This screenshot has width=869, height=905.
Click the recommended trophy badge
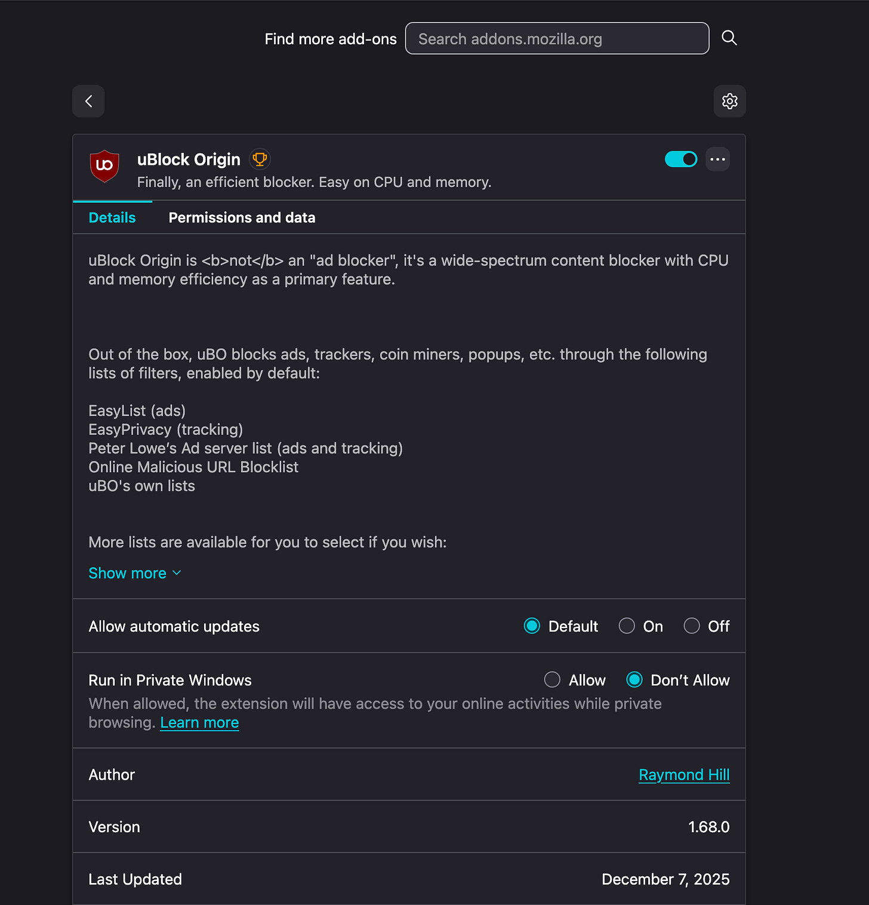pos(260,159)
